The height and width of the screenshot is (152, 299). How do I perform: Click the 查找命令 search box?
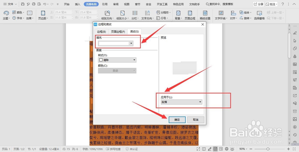(x=220, y=4)
